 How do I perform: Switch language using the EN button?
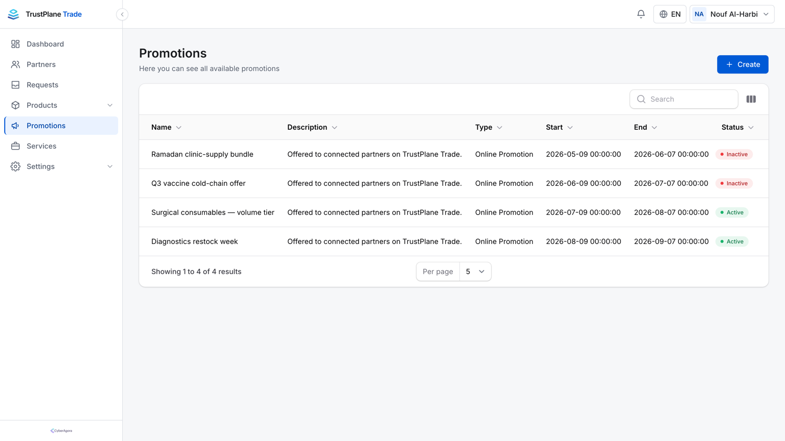669,14
